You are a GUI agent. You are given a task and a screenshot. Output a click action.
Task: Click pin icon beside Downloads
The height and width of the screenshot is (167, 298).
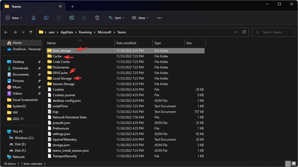coord(39,68)
